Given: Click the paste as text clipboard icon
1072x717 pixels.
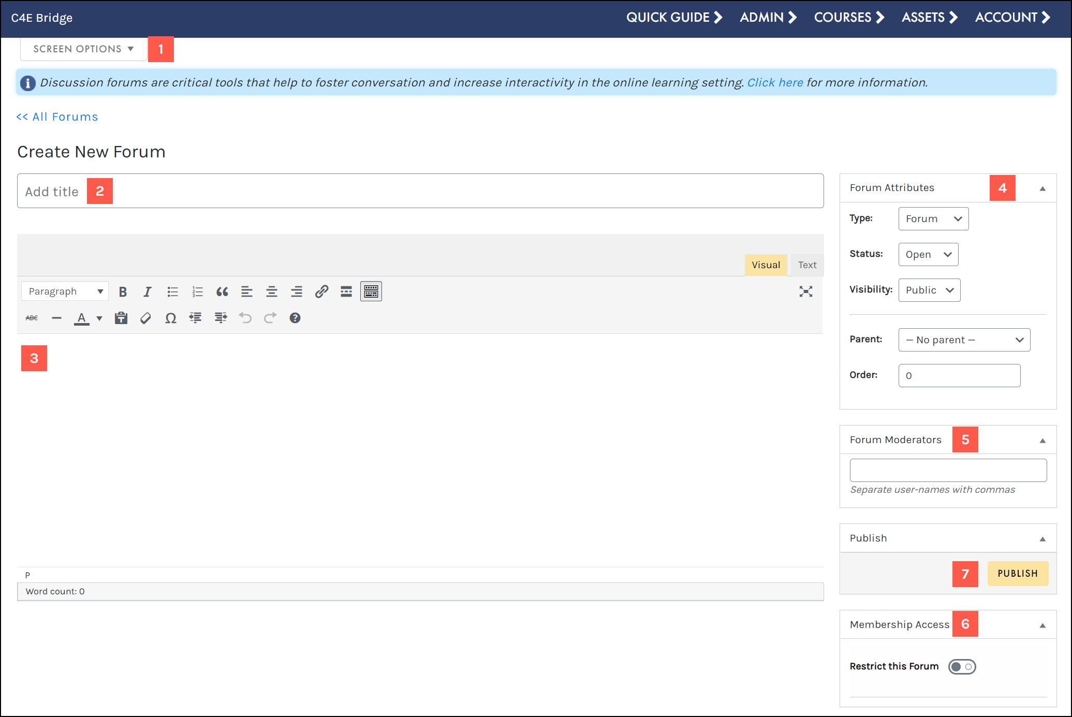Looking at the screenshot, I should tap(121, 318).
